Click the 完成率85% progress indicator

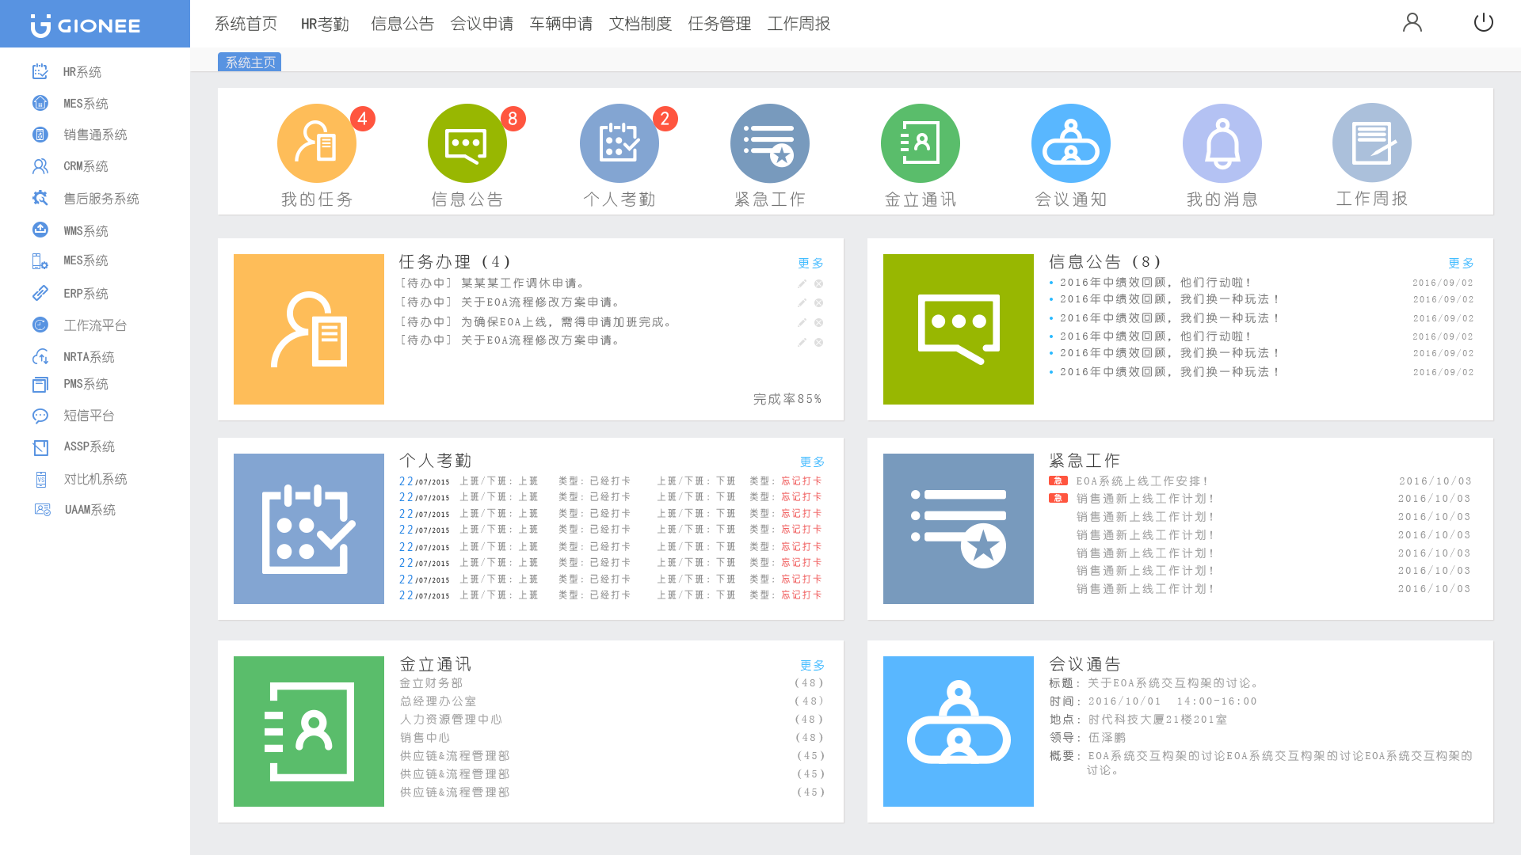click(x=786, y=399)
